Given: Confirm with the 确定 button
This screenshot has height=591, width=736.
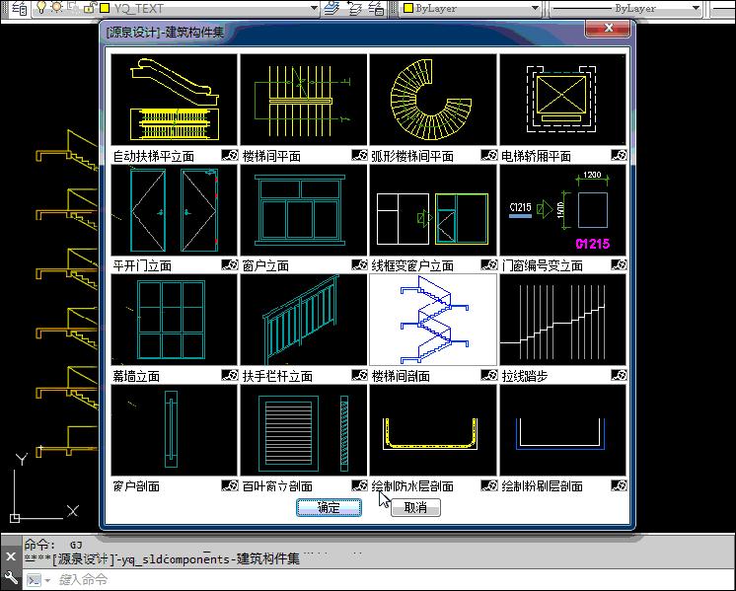Looking at the screenshot, I should (x=329, y=507).
